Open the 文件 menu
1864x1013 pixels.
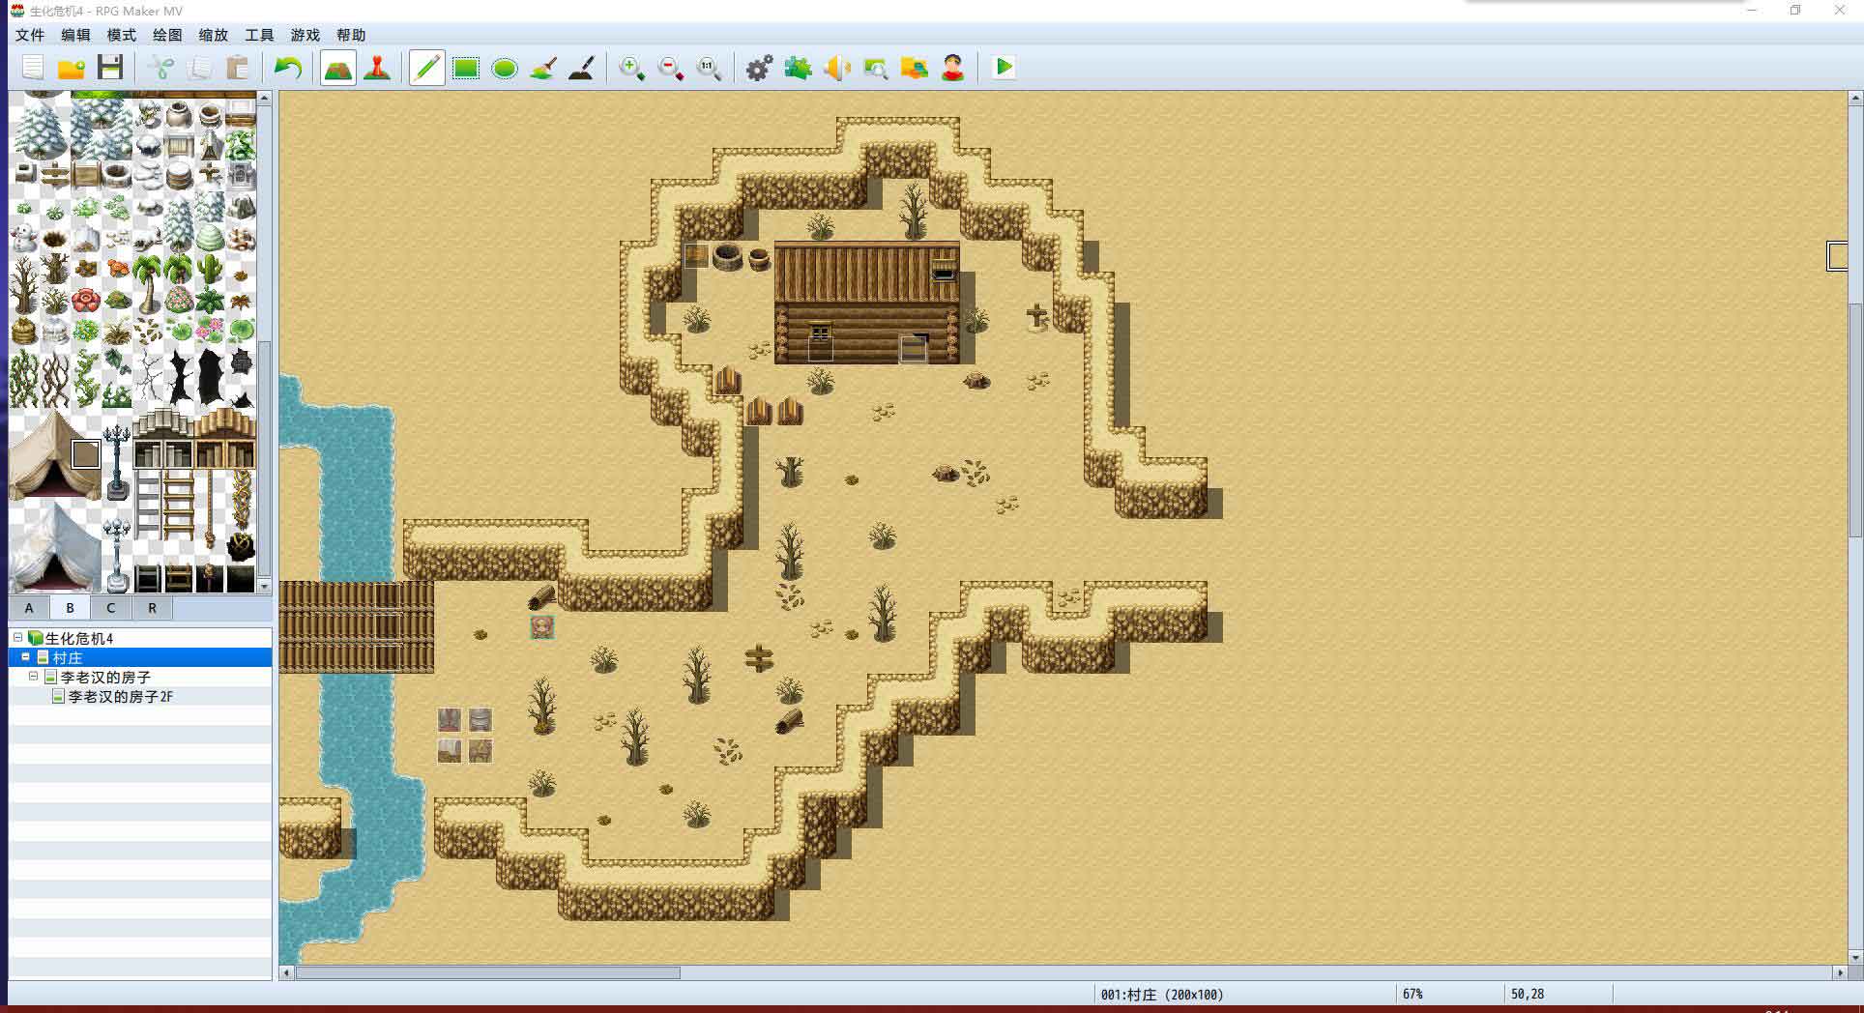pyautogui.click(x=30, y=35)
